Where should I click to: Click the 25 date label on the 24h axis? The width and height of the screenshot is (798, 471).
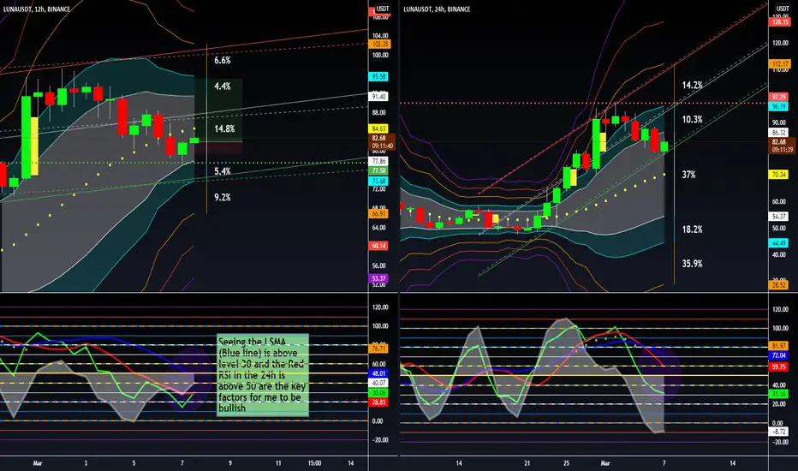(x=566, y=463)
